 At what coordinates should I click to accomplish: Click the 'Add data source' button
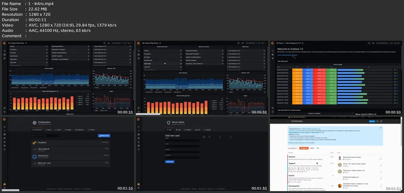click(104, 136)
